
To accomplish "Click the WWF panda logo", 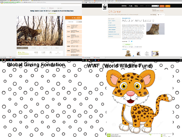I will coord(105,7).
